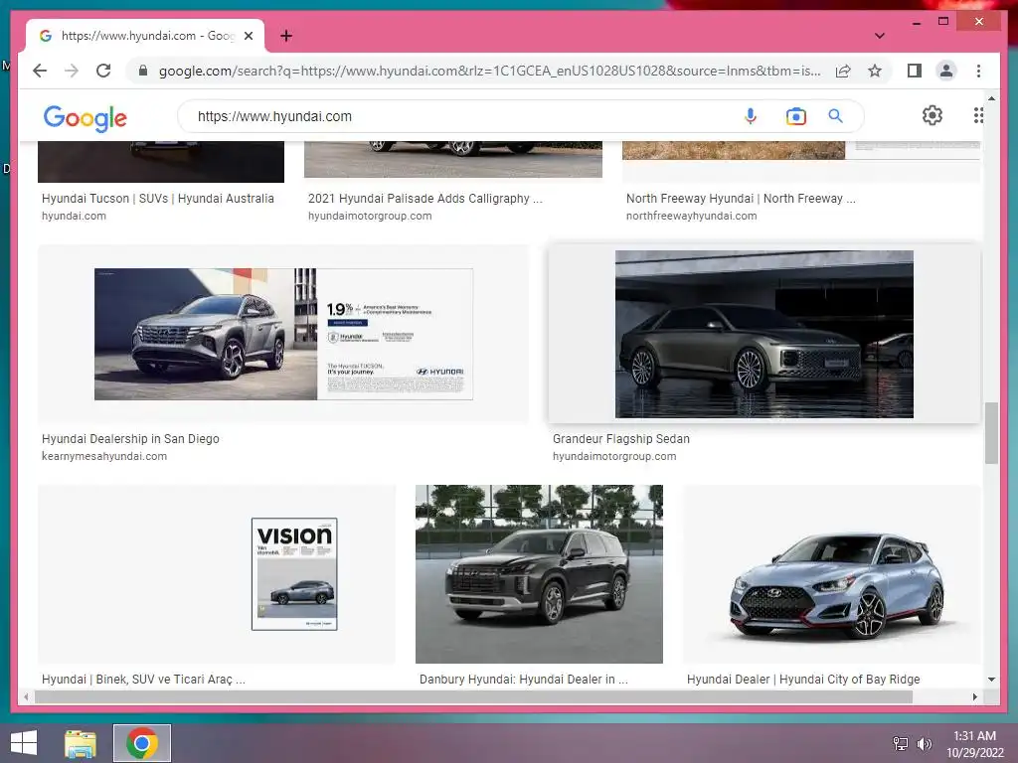Open network status in system tray
Screen dimensions: 1018x763
[x=900, y=743]
